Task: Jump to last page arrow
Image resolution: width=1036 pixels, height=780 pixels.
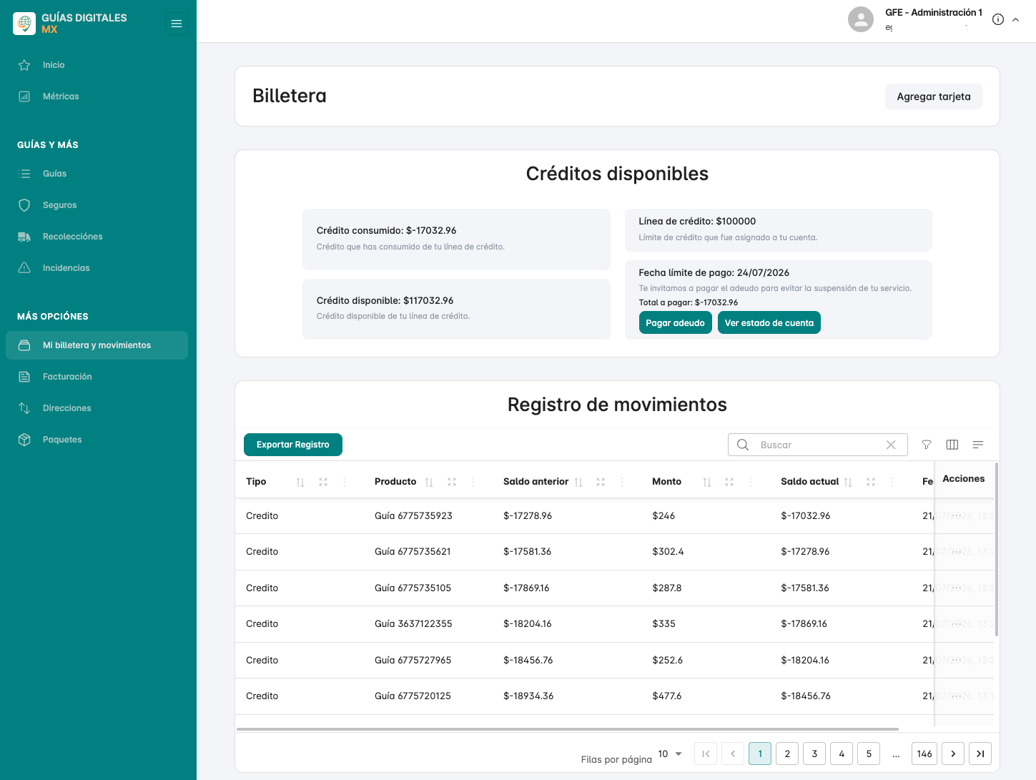Action: pyautogui.click(x=980, y=754)
